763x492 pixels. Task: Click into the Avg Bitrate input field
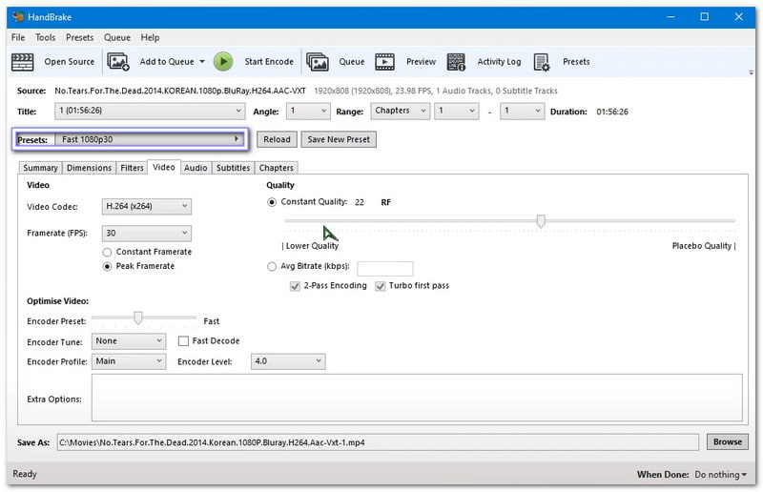click(x=384, y=269)
